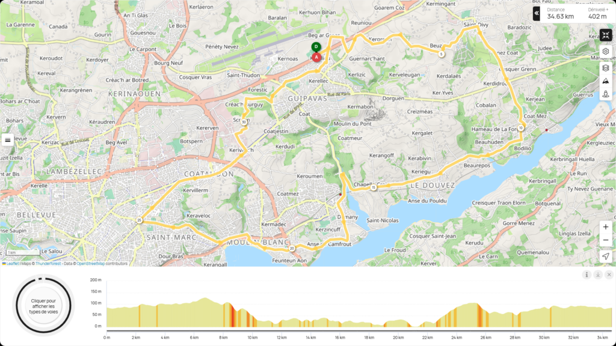Click the red arrival marker A
The width and height of the screenshot is (616, 346).
(316, 57)
